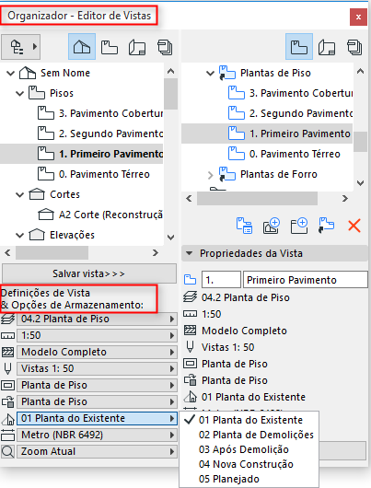This screenshot has height=488, width=371.
Task: Create new folder with plus icon
Action: [x=299, y=226]
